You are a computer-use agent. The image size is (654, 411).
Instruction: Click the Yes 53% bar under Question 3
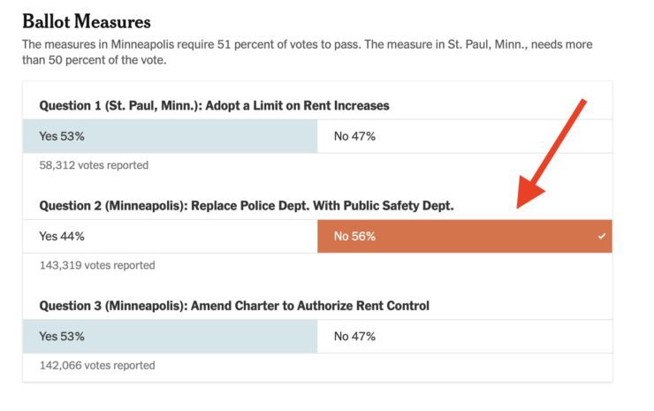171,336
